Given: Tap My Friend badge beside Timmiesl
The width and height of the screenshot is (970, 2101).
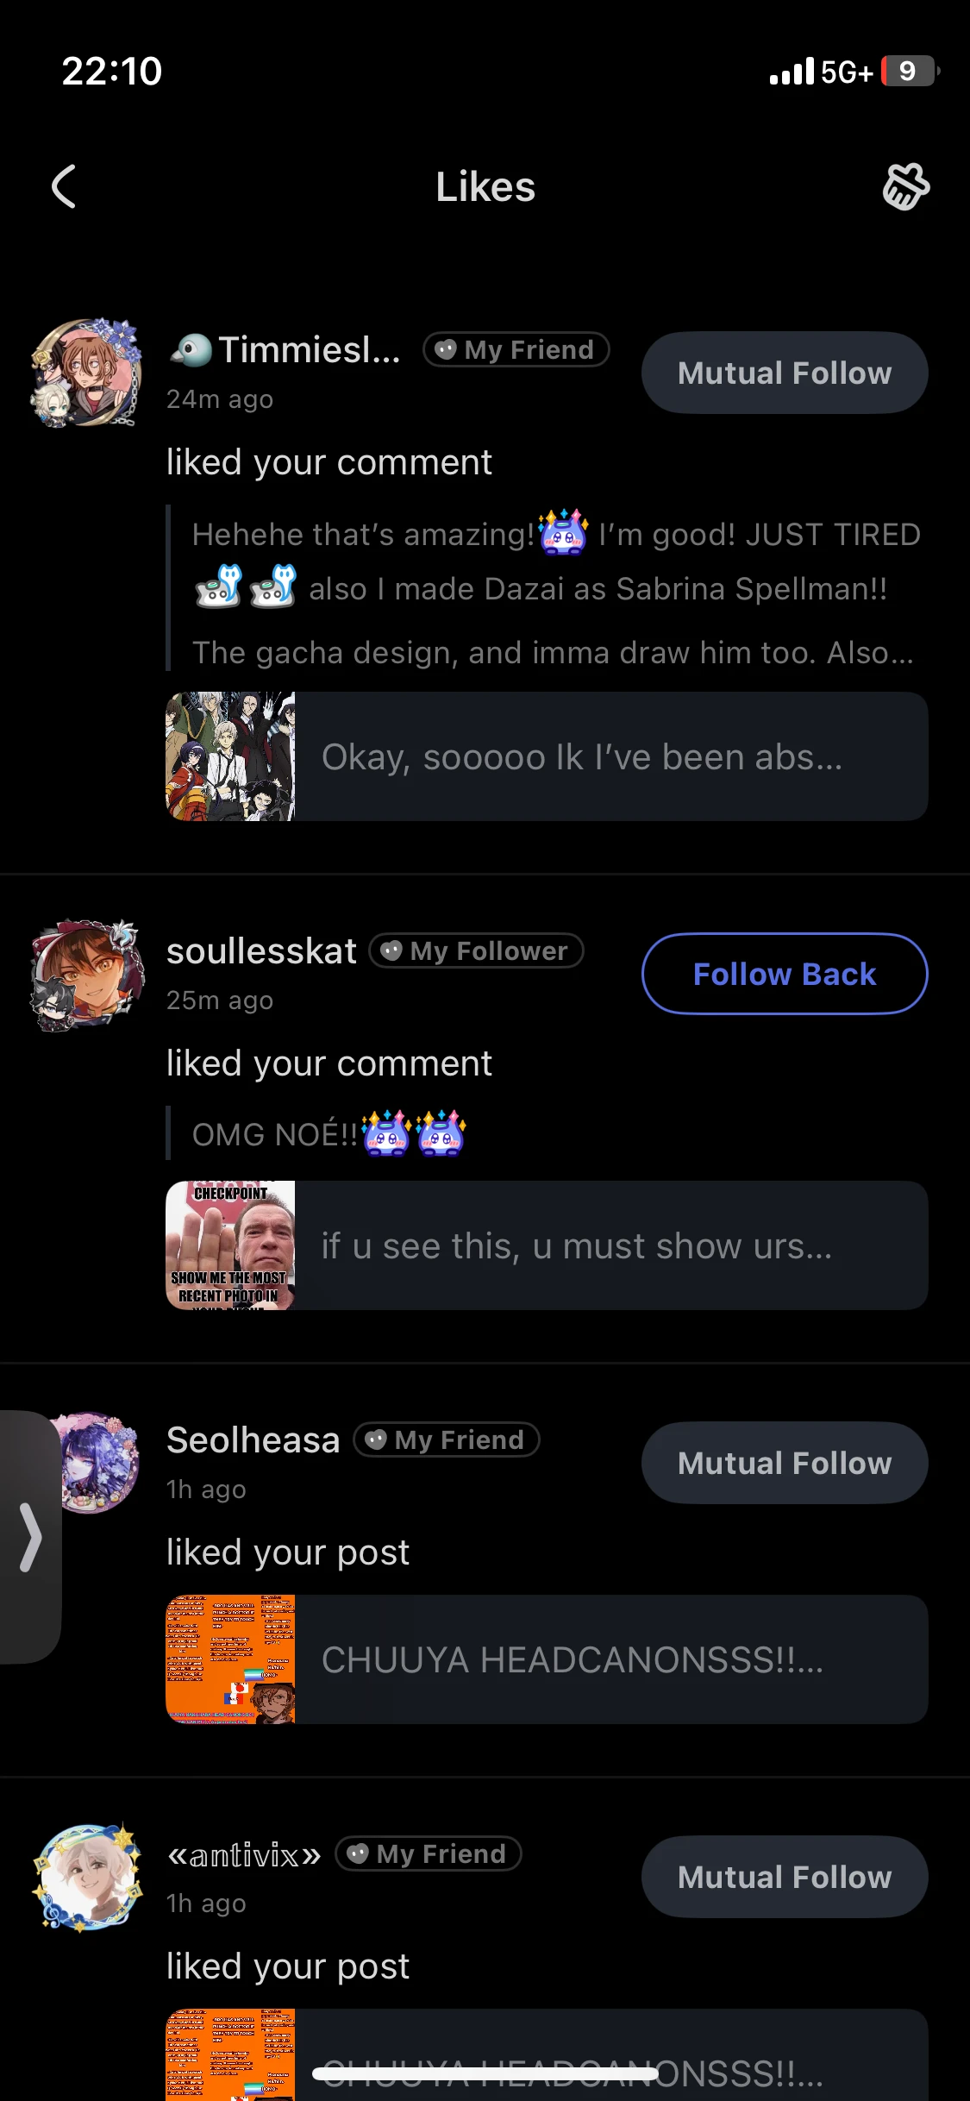Looking at the screenshot, I should point(516,349).
